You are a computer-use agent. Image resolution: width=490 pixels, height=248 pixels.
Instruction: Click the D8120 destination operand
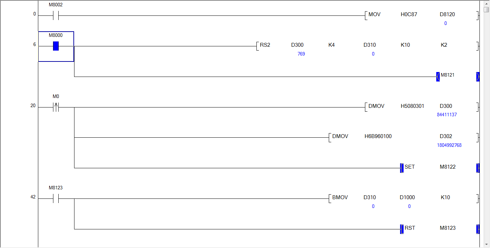pos(448,14)
